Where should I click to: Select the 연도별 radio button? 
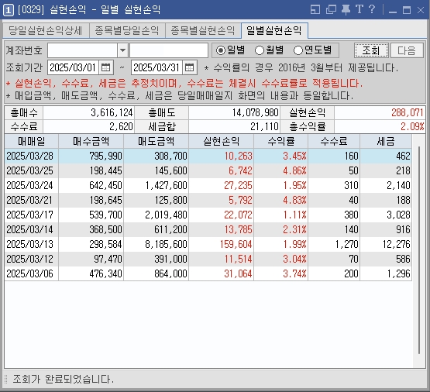pyautogui.click(x=298, y=50)
